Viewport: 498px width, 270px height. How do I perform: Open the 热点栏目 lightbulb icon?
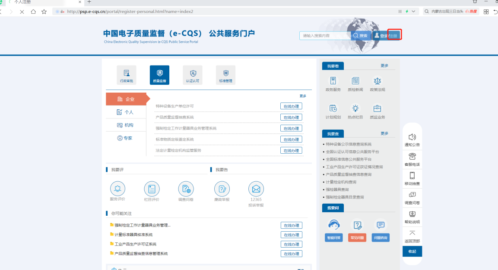coord(355,109)
